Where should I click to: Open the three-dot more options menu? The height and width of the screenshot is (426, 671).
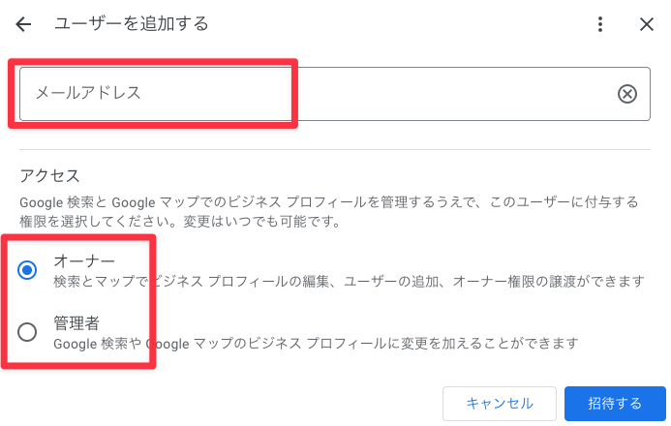point(600,24)
